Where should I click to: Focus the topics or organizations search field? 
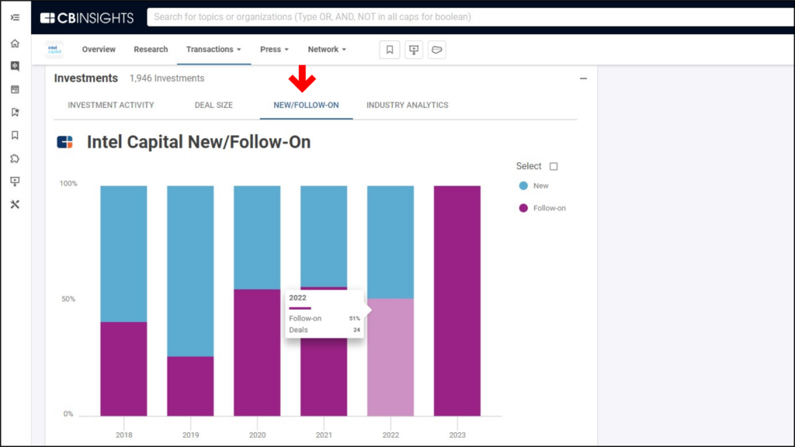pyautogui.click(x=470, y=17)
